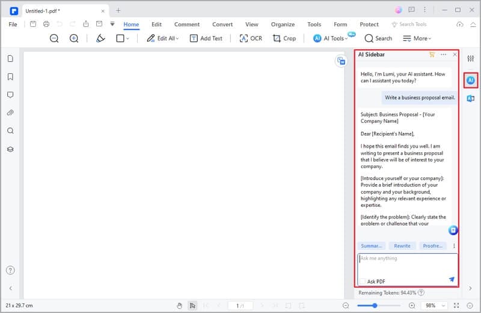Open the comments panel icon
Image resolution: width=481 pixels, height=313 pixels.
click(10, 95)
